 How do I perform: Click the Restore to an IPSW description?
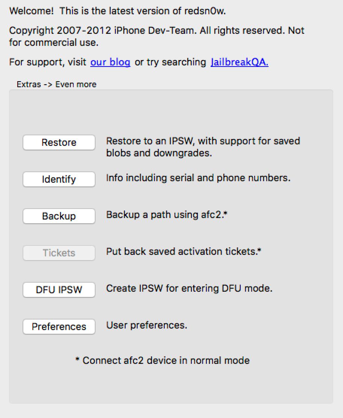click(203, 147)
